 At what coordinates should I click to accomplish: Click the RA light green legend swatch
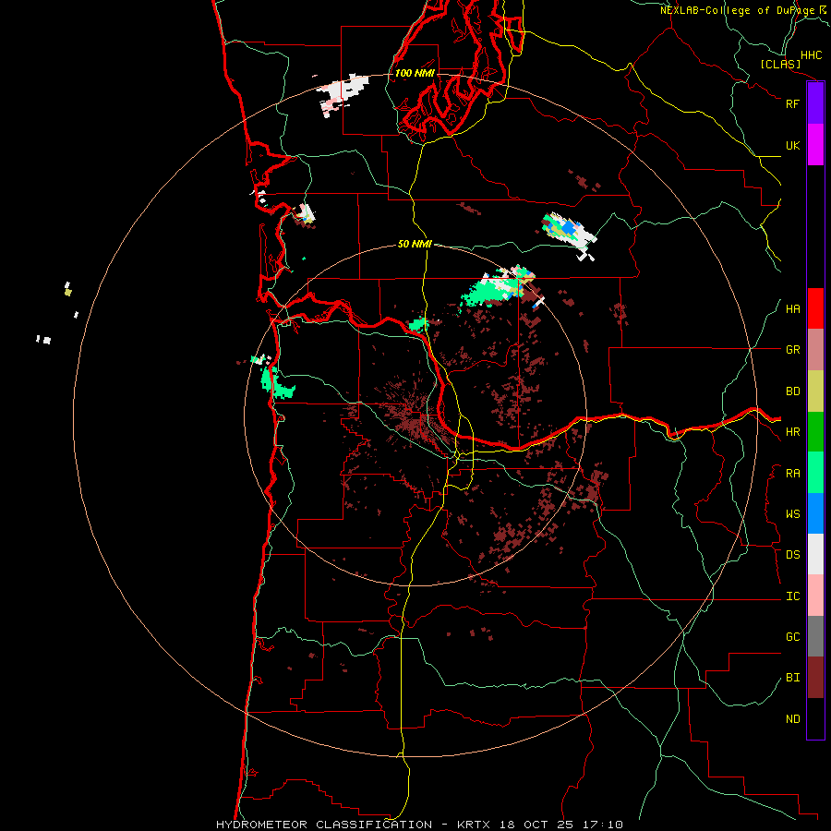pyautogui.click(x=815, y=473)
